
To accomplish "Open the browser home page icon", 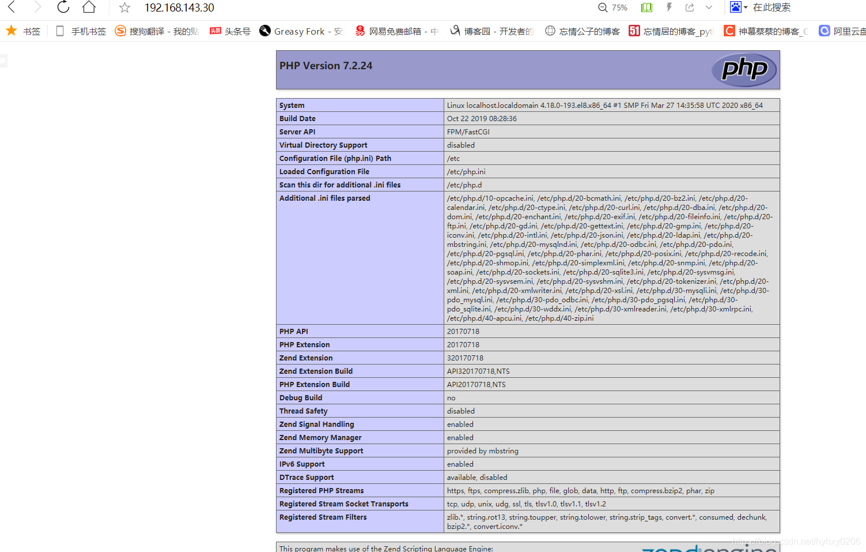I will point(89,7).
